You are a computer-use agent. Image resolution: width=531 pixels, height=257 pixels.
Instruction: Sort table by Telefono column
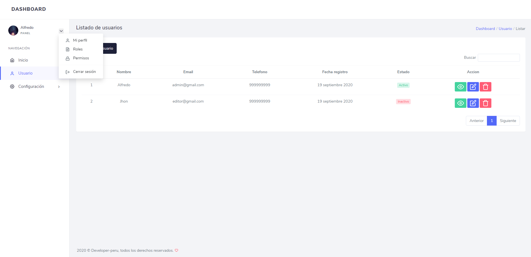pos(260,72)
